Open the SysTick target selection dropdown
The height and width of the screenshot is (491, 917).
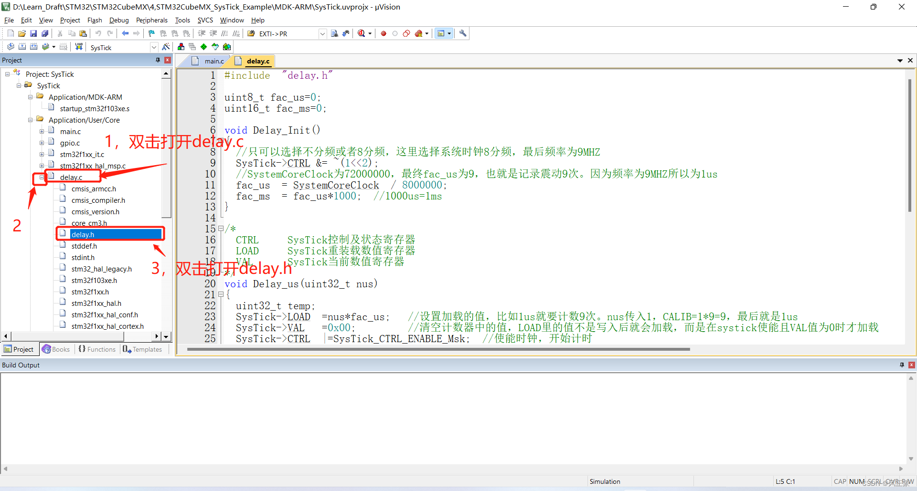point(154,46)
